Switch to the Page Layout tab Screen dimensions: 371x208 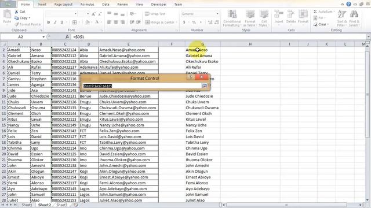(x=63, y=4)
